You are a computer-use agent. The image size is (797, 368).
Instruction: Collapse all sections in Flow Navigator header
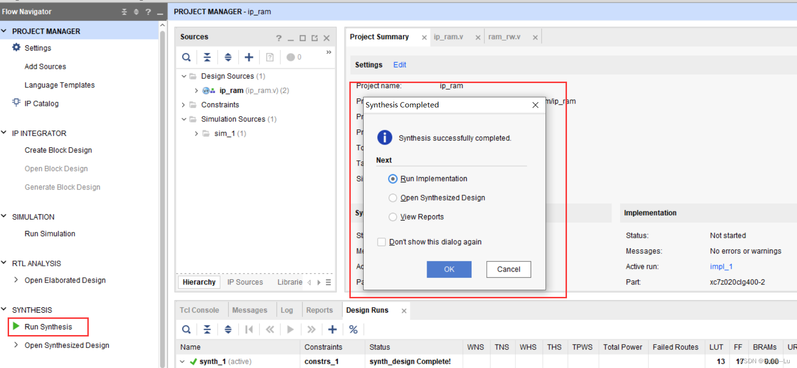coord(125,11)
